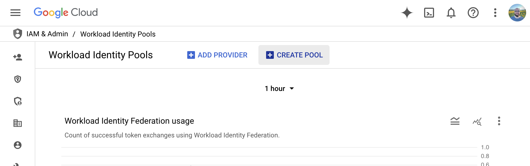530x166 pixels.
Task: Open the main navigation hamburger menu
Action: click(x=15, y=13)
